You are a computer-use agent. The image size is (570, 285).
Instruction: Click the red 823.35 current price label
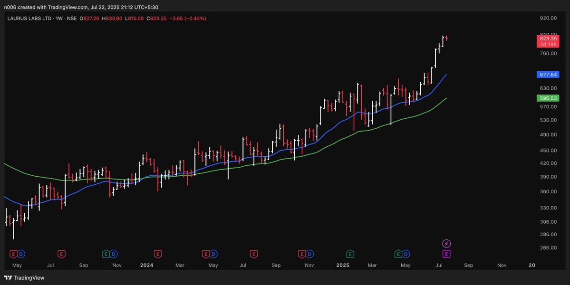coord(548,38)
